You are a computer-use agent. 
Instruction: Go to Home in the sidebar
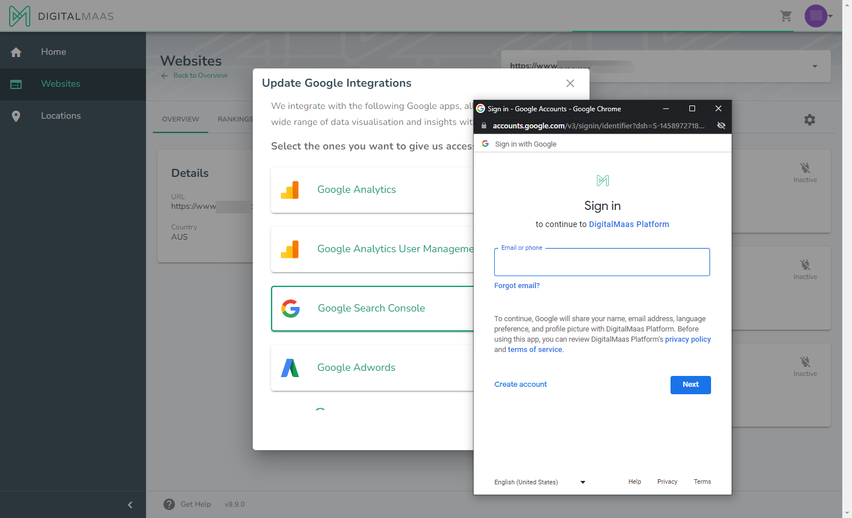[73, 52]
